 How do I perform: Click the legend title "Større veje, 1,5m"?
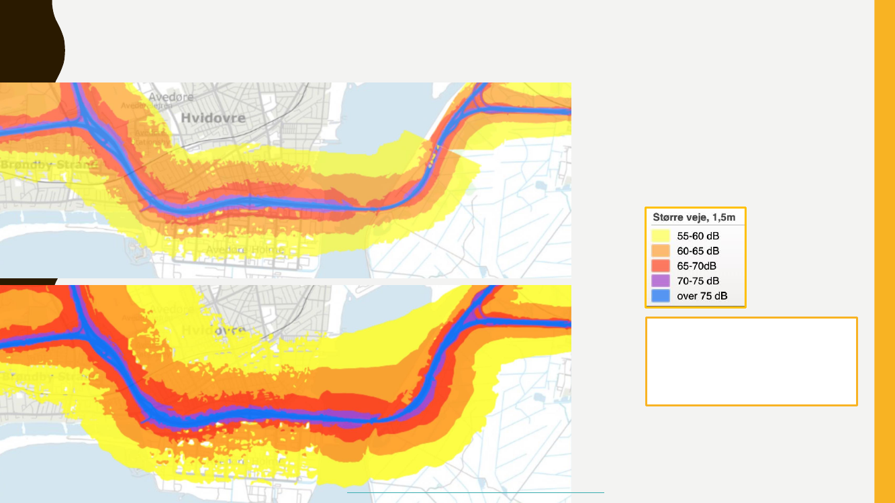coord(695,217)
